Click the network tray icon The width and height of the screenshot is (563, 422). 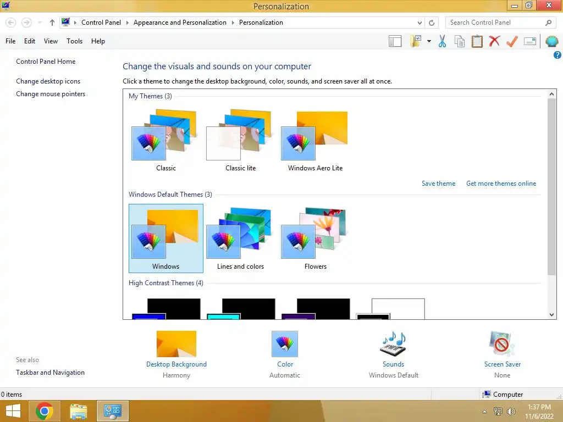point(498,412)
